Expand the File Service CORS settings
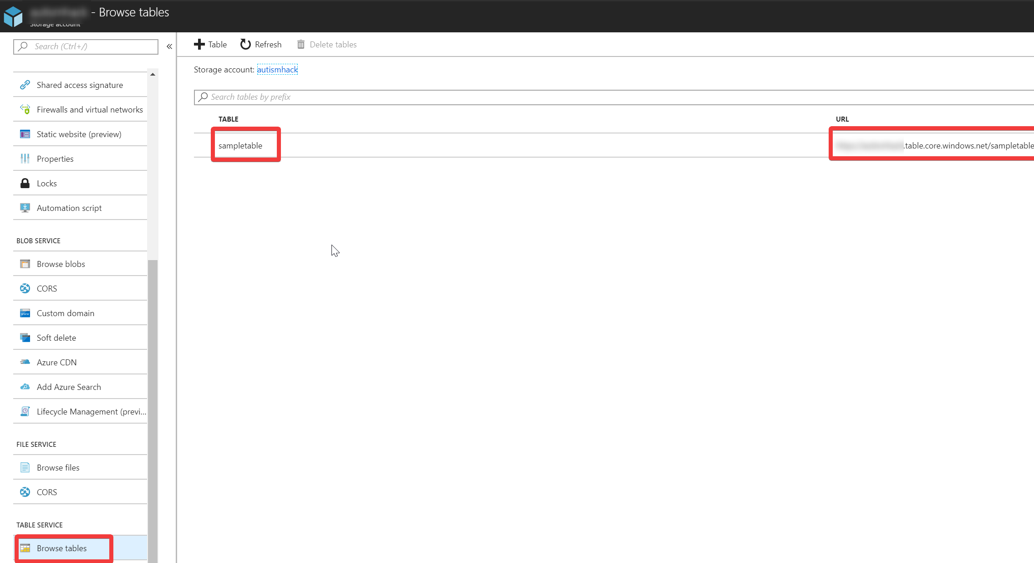The image size is (1034, 563). pos(46,491)
